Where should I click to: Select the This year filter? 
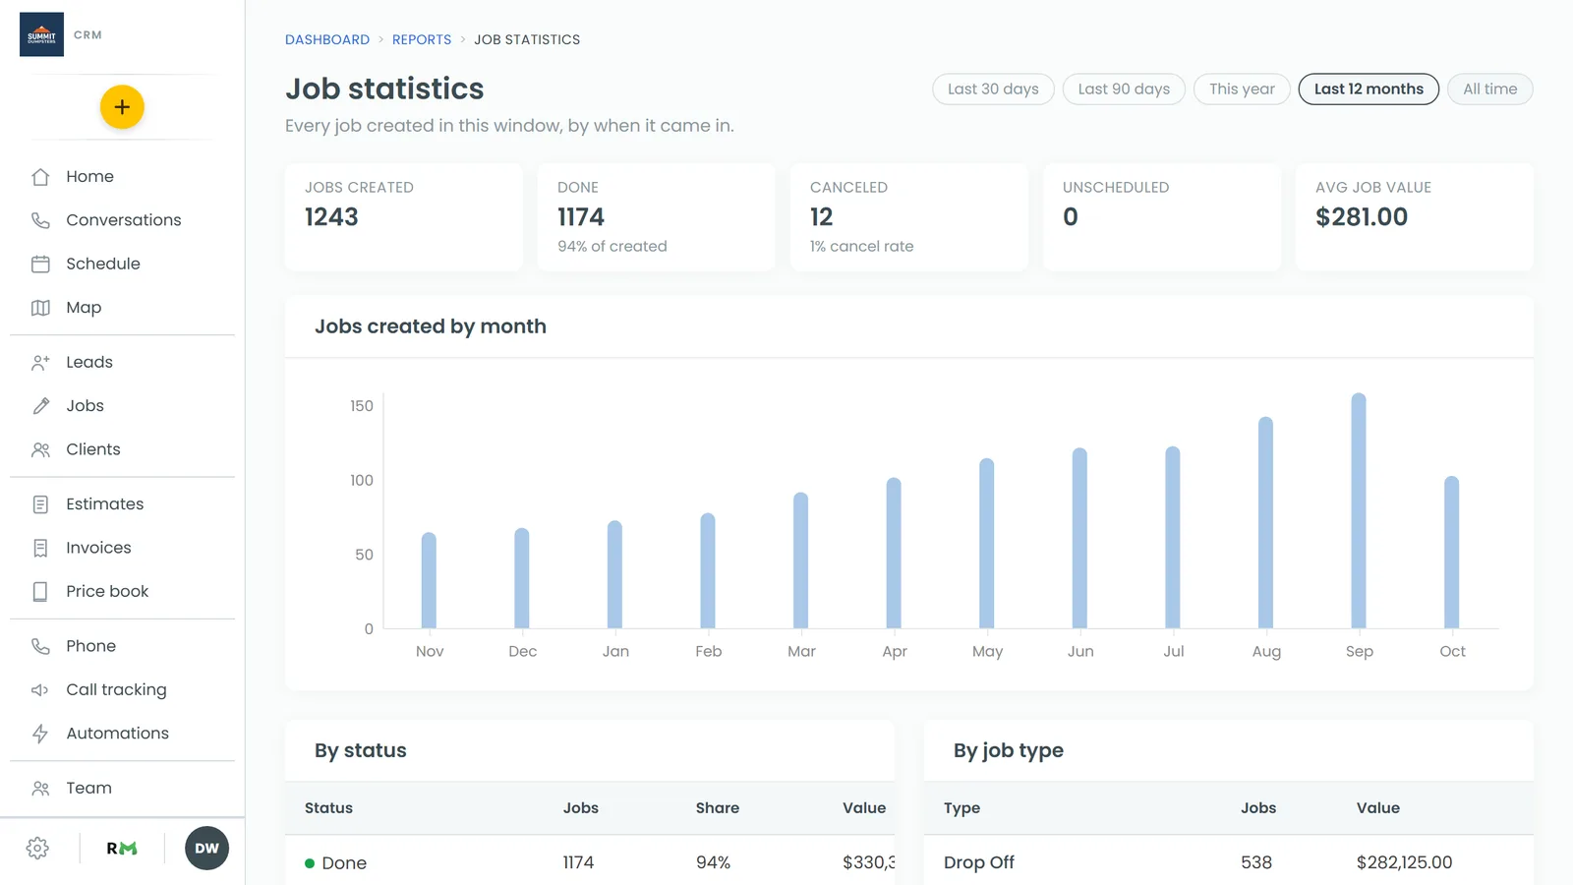pyautogui.click(x=1242, y=88)
